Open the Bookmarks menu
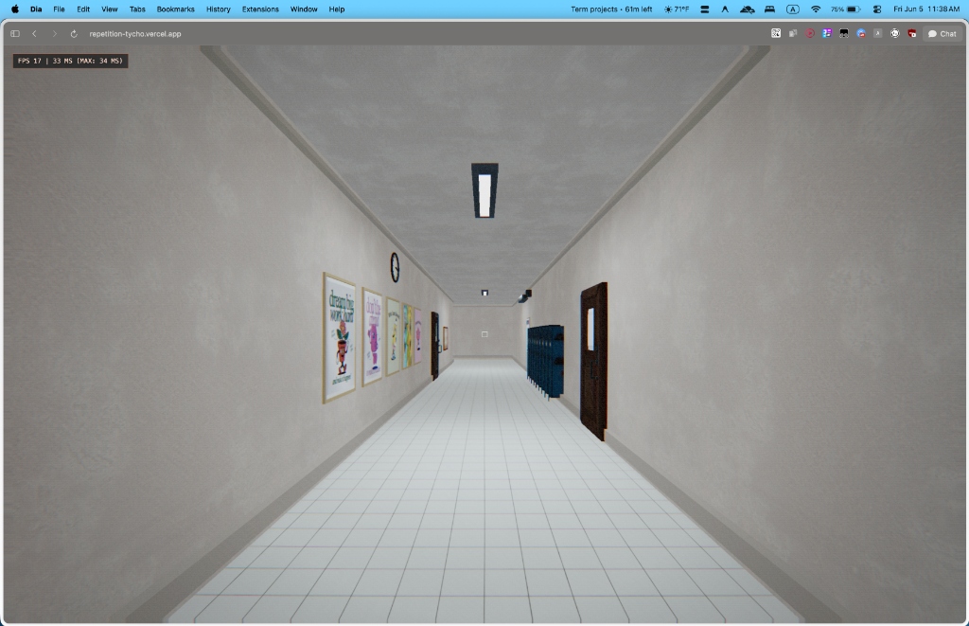Image resolution: width=969 pixels, height=626 pixels. tap(175, 9)
